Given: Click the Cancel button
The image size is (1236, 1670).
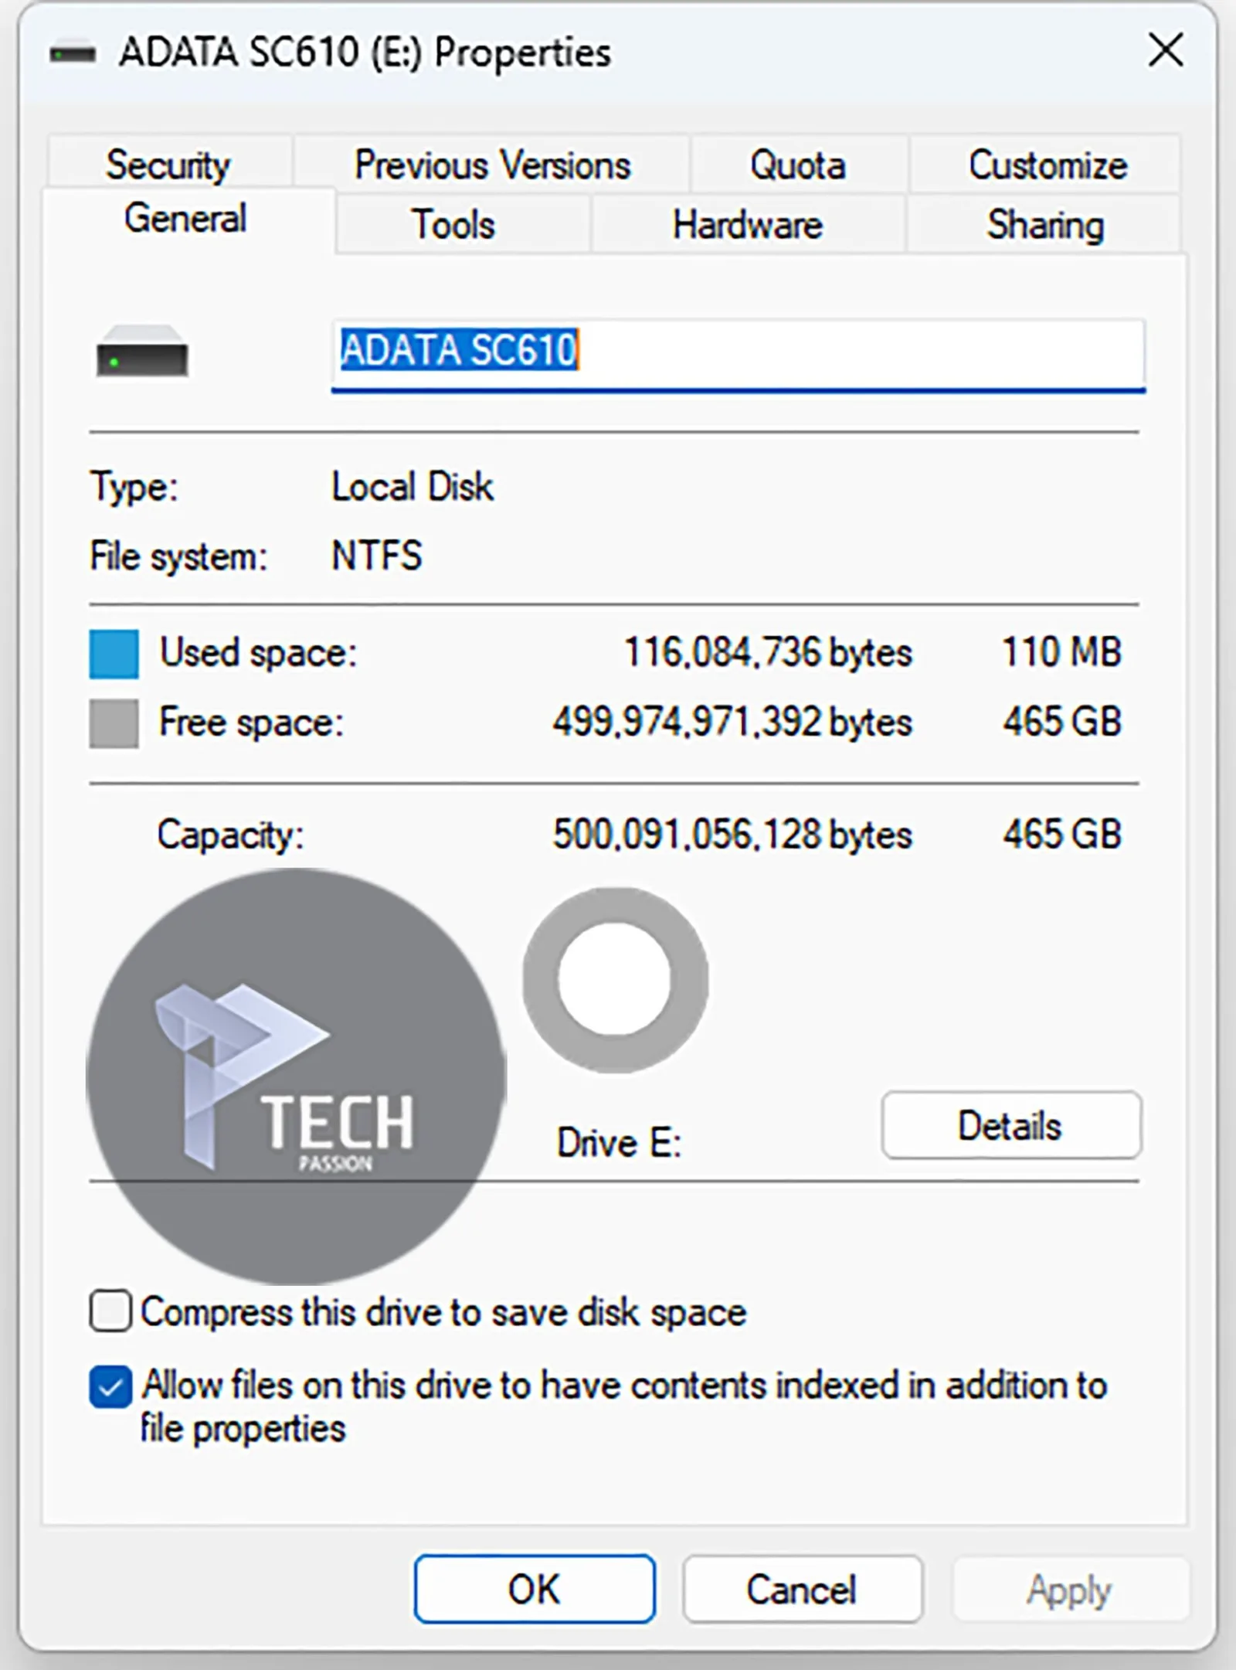Looking at the screenshot, I should (802, 1589).
